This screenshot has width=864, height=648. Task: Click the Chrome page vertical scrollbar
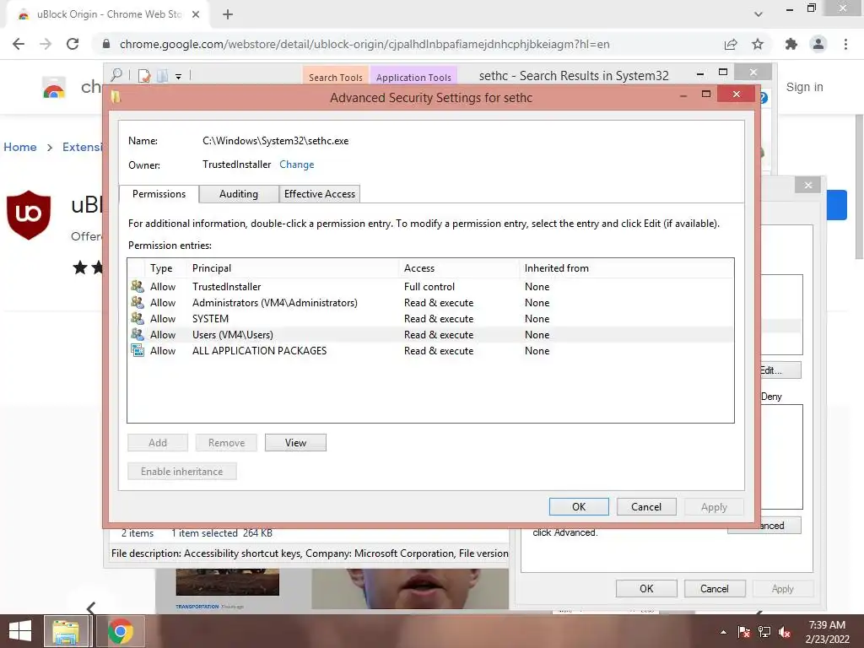point(859,186)
